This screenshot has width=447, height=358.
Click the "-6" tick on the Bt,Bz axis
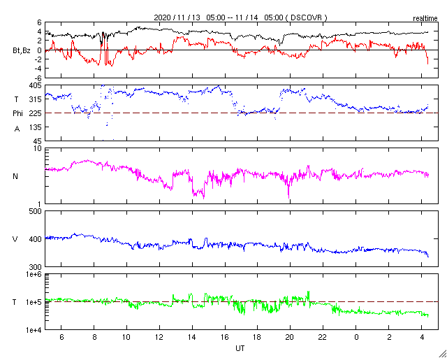pyautogui.click(x=38, y=78)
